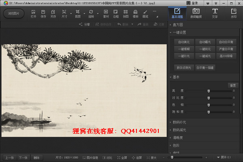
Task: Click the 亮度 brightness slider handle
Action: 209,91
